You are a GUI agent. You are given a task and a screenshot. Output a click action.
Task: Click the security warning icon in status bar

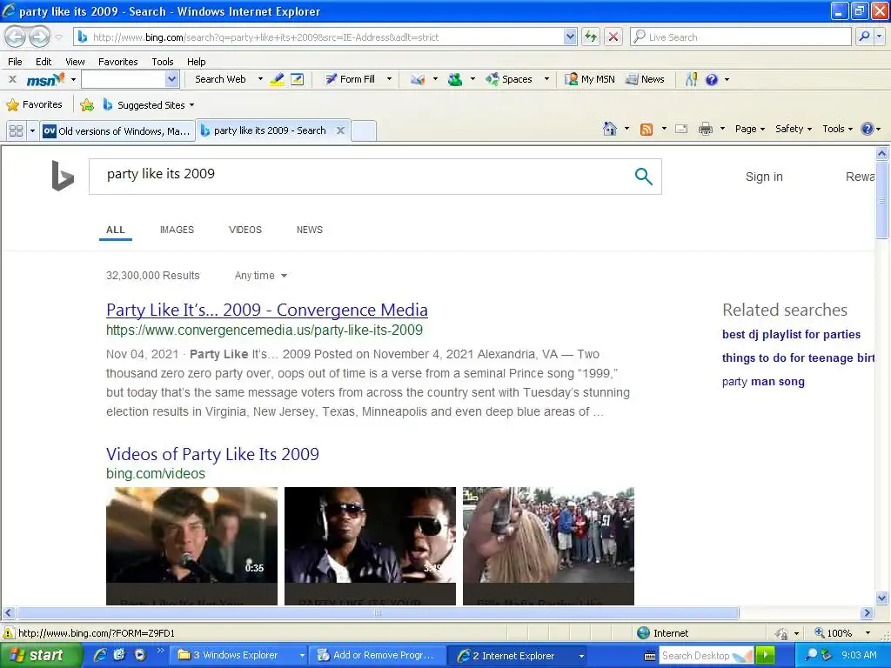pyautogui.click(x=9, y=633)
